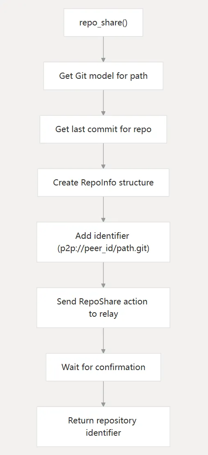Click the p2p://peer_id/path.git text
The image size is (208, 455).
[103, 249]
